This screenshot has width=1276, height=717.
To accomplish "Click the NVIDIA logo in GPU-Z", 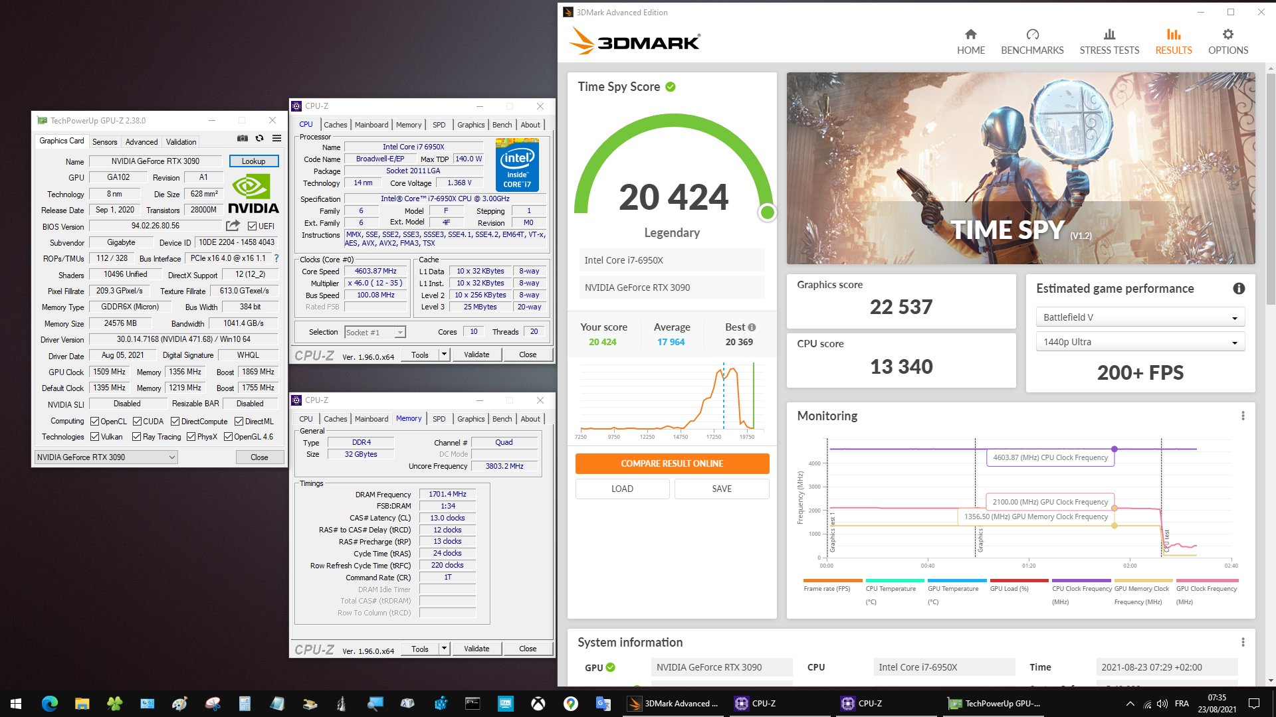I will pos(253,193).
